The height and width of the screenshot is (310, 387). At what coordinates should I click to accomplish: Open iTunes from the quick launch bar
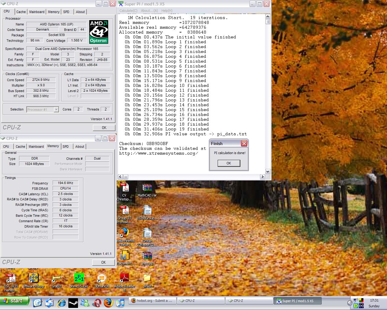pyautogui.click(x=120, y=302)
